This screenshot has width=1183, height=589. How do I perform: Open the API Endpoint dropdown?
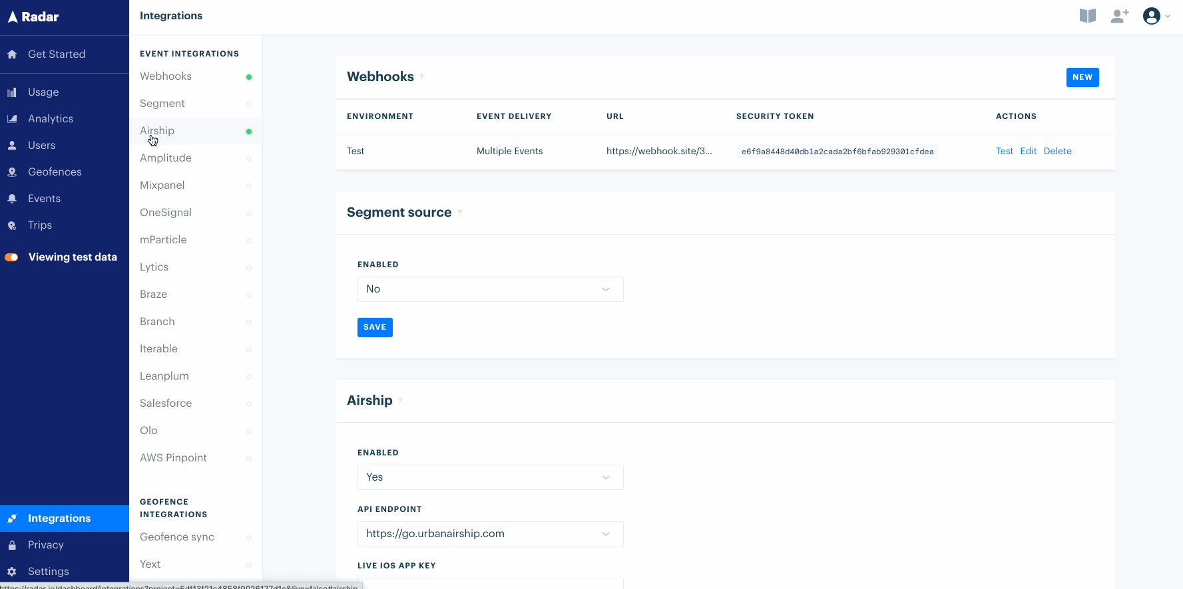point(491,534)
